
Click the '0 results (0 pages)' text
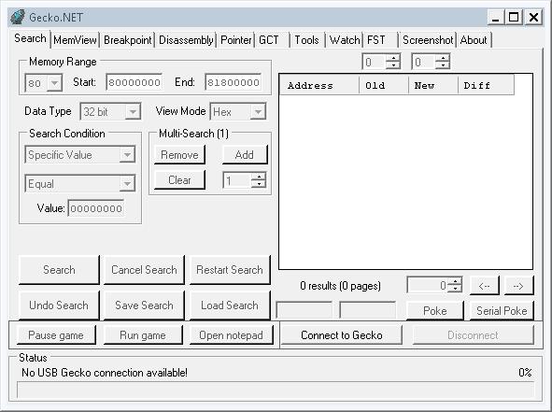(x=340, y=286)
